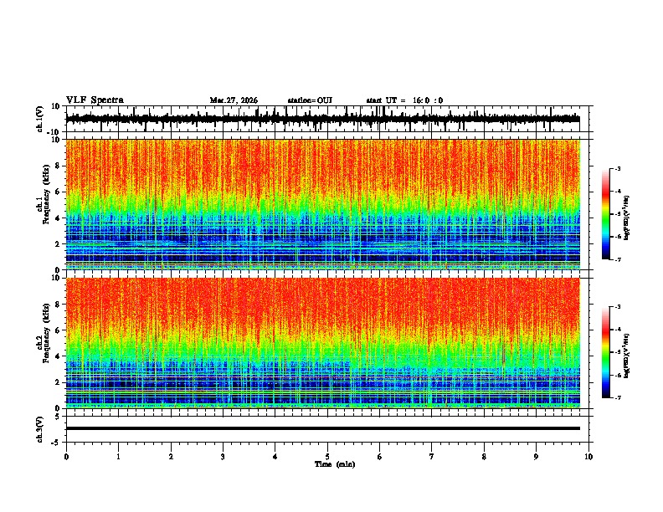Image resolution: width=663 pixels, height=512 pixels.
Task: Click time axis tick label "9"
Action: [x=536, y=457]
